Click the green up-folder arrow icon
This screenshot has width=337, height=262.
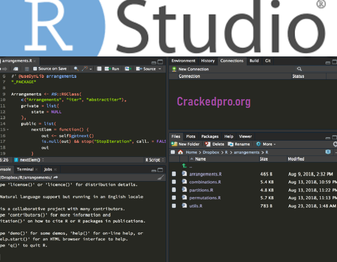tap(184, 166)
